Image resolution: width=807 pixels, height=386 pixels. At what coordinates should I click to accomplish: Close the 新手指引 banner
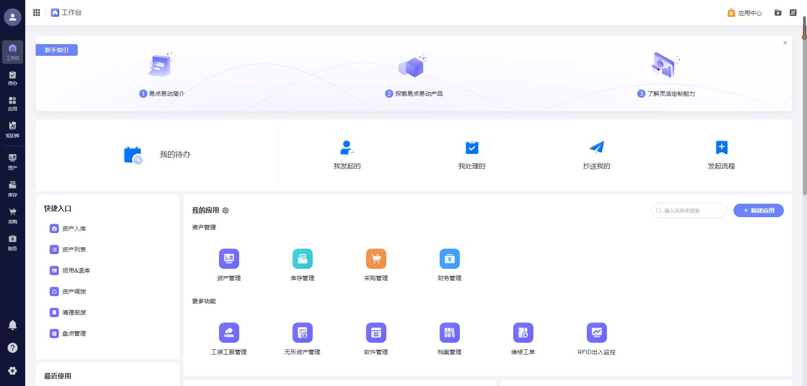(785, 43)
